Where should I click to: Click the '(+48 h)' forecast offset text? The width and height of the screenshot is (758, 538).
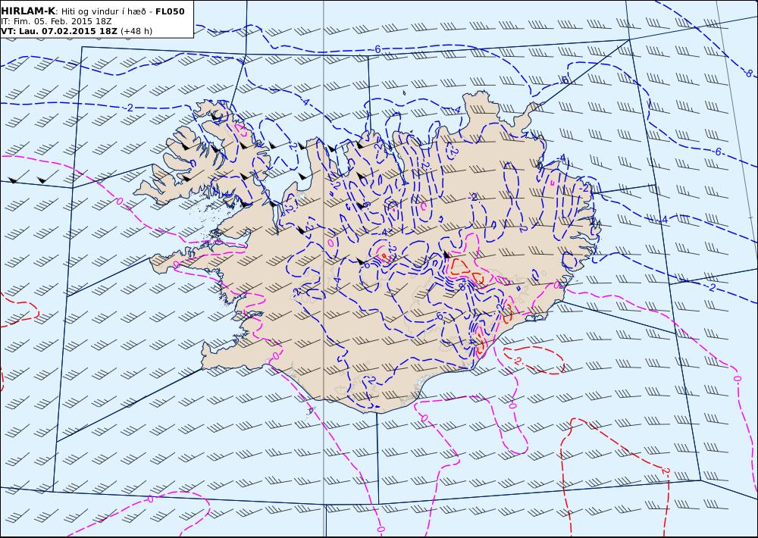(136, 31)
